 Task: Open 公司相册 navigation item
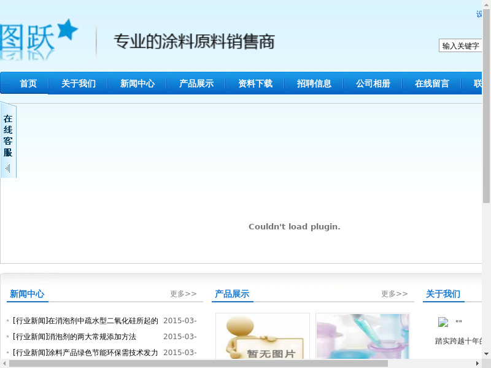click(x=373, y=83)
